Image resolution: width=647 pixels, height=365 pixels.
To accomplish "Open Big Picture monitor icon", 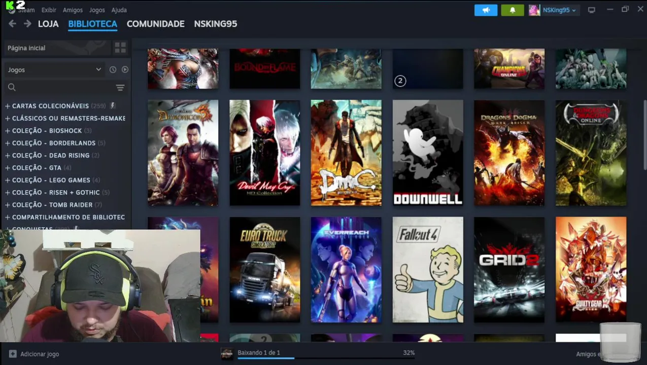I will coord(592,10).
